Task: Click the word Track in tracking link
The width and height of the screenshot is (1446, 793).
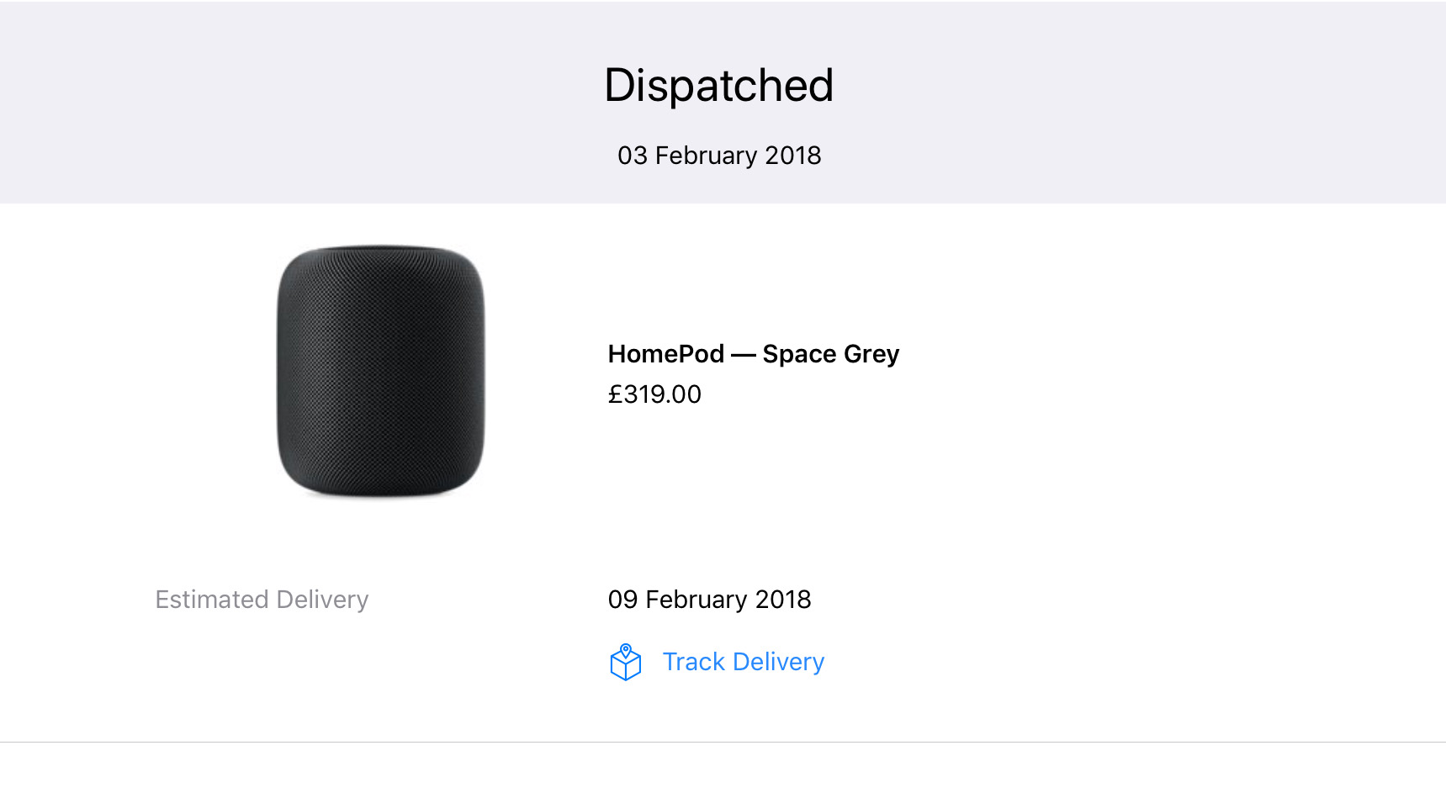Action: (694, 662)
